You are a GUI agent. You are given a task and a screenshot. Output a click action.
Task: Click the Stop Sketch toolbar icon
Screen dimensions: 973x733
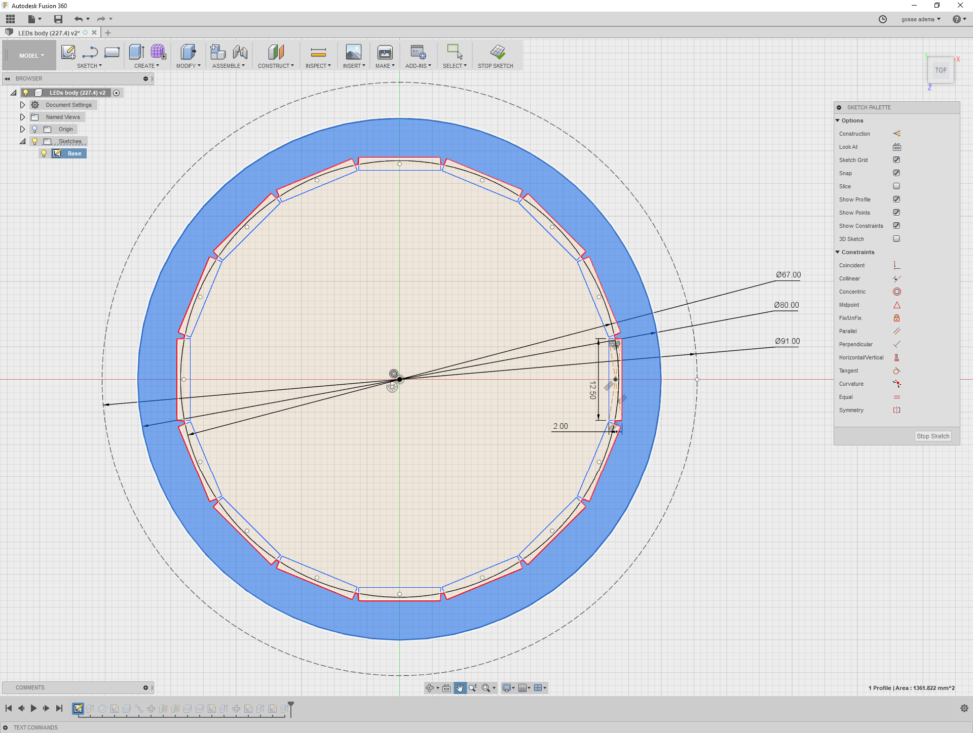pos(497,52)
